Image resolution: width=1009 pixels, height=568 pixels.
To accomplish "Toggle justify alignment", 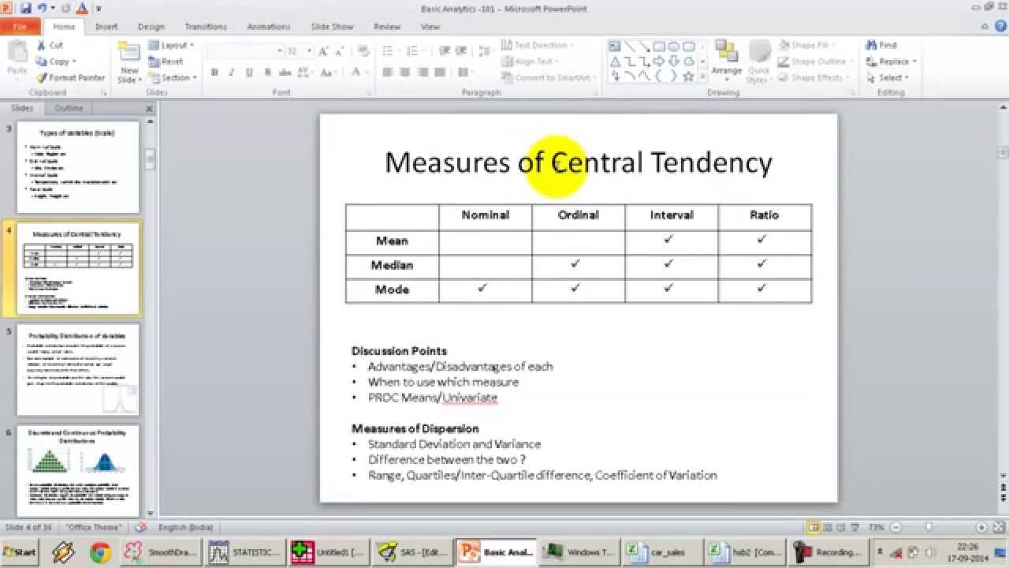I will point(439,72).
